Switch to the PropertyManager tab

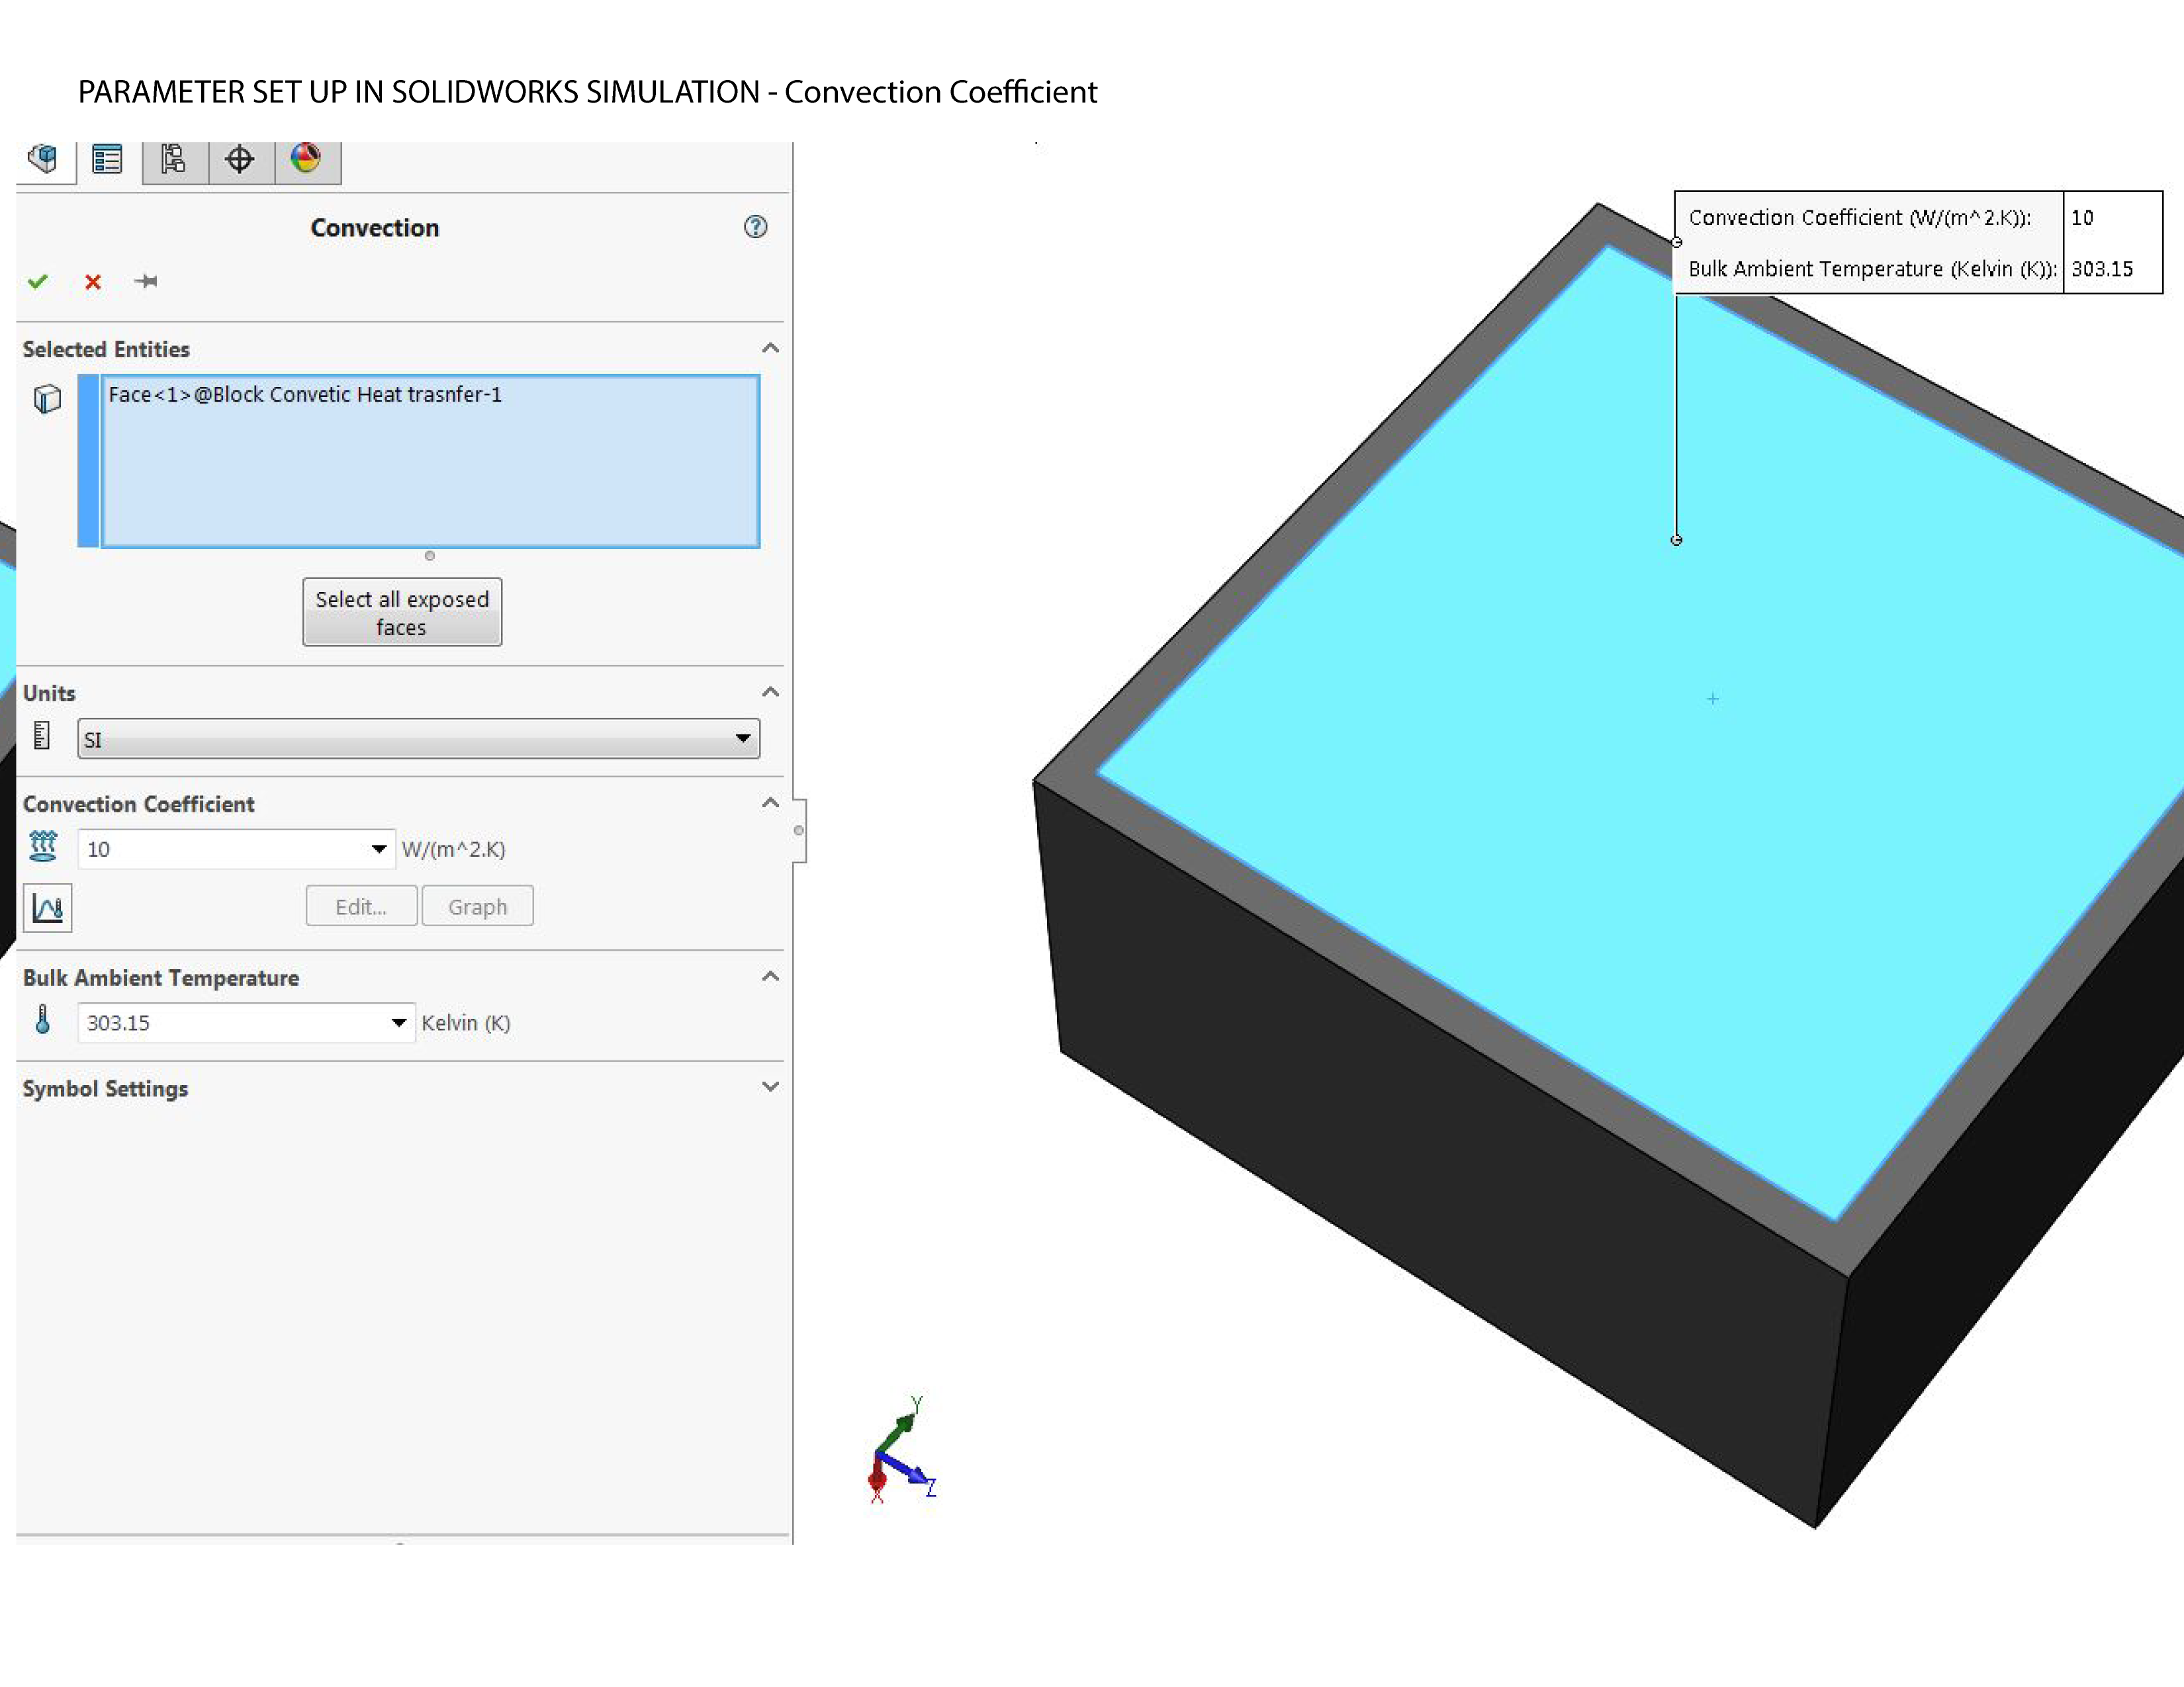click(108, 160)
